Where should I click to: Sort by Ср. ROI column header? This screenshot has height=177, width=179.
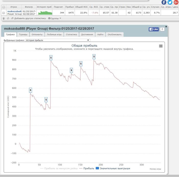(x=94, y=7)
